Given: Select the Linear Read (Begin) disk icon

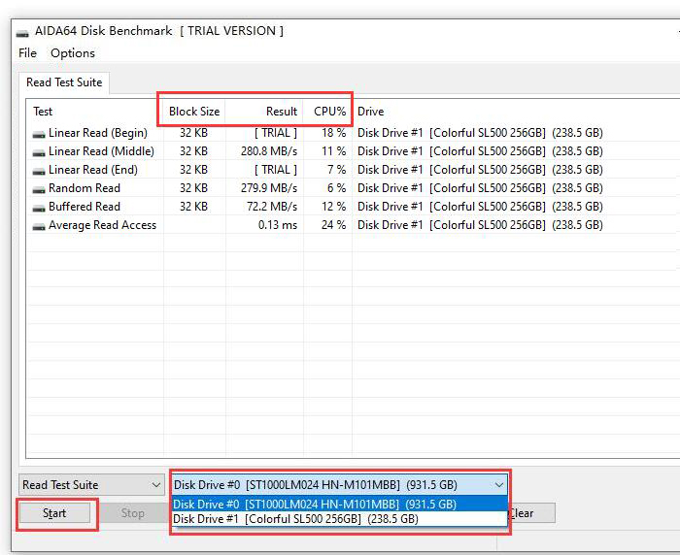Looking at the screenshot, I should 39,133.
